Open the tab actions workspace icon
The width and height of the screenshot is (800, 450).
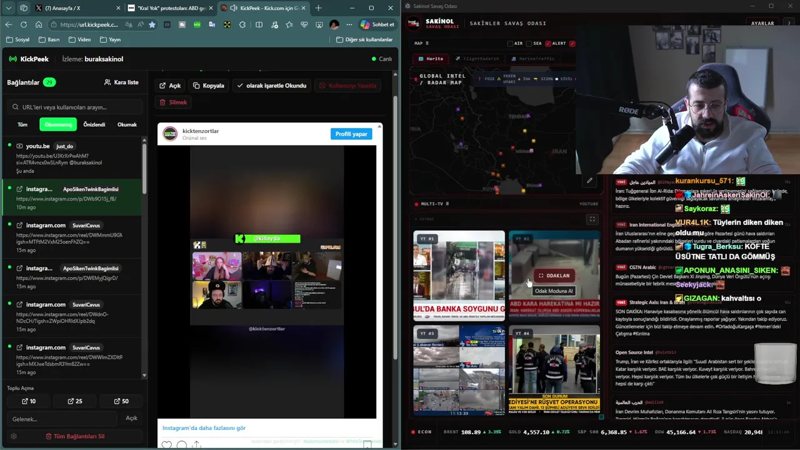point(24,8)
